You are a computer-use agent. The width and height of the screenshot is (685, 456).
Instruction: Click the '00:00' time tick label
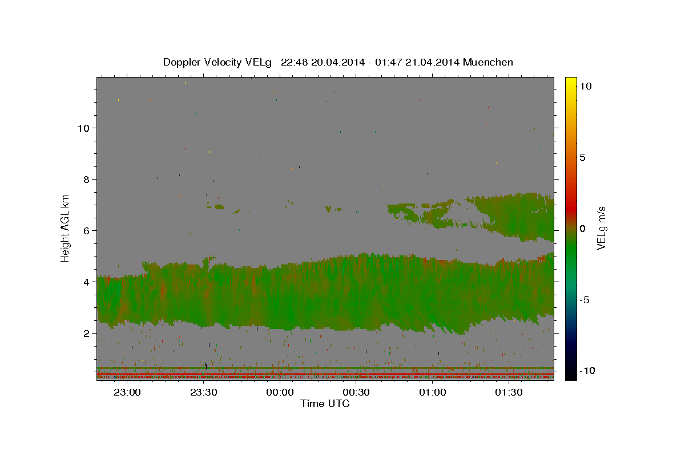pos(280,393)
